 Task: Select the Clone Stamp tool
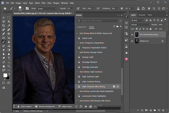(x=9, y=42)
